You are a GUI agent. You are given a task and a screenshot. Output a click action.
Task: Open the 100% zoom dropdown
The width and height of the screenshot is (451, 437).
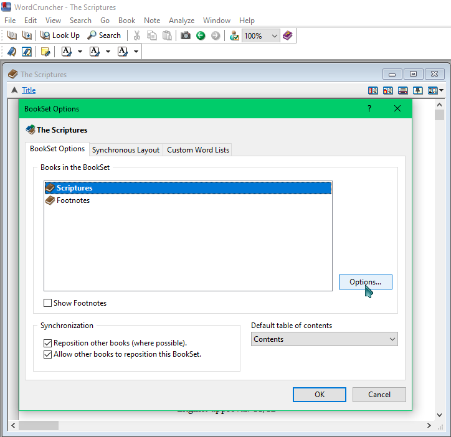(x=260, y=36)
